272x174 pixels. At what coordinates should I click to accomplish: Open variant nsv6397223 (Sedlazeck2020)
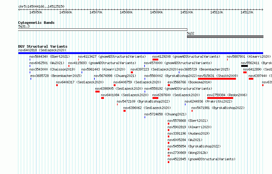(154, 69)
